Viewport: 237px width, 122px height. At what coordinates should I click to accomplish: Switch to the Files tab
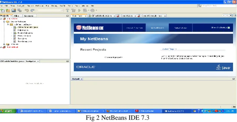17,16
